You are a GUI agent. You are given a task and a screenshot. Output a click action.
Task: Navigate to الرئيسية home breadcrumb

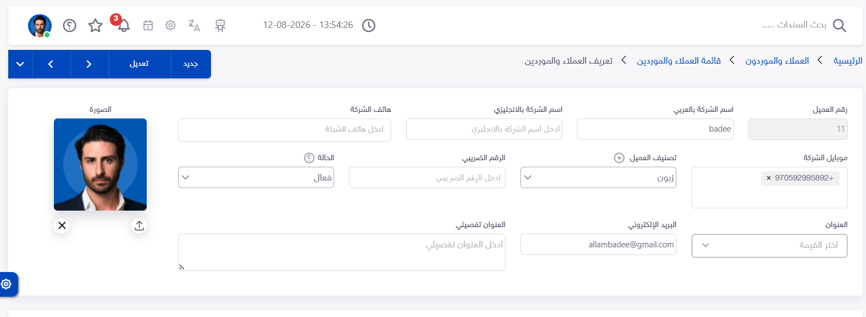click(x=848, y=60)
